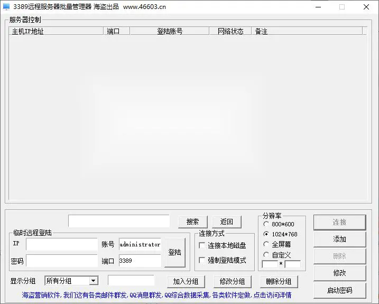This screenshot has width=379, height=304.
Task: Minimize the window
Action: (x=318, y=7)
